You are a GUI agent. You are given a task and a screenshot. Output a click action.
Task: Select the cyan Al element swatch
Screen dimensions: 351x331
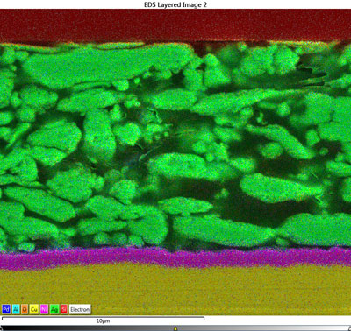click(x=16, y=309)
